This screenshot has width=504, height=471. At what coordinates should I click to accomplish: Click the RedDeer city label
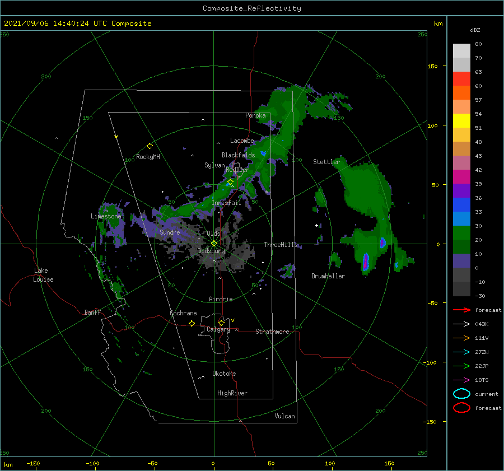click(x=237, y=170)
